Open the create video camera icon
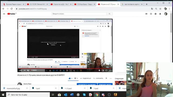The width and height of the screenshot is (173, 97). 146,14
